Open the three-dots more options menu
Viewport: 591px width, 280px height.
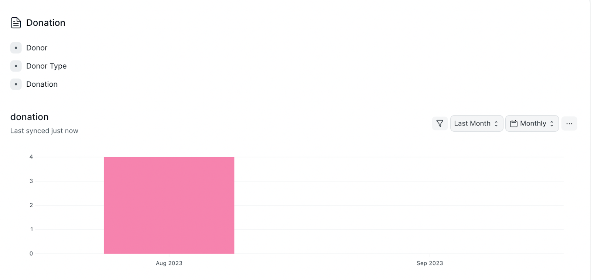pyautogui.click(x=569, y=124)
